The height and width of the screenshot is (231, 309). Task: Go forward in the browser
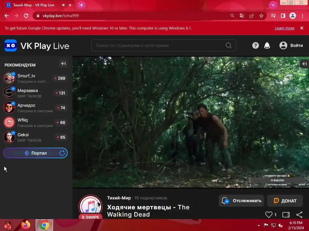pos(16,16)
